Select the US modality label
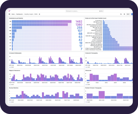The width and height of the screenshot is (138, 114). 10,34
